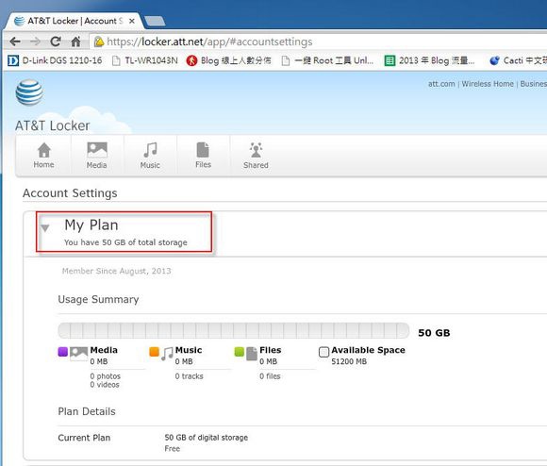Click the green Files color swatch

click(x=240, y=352)
